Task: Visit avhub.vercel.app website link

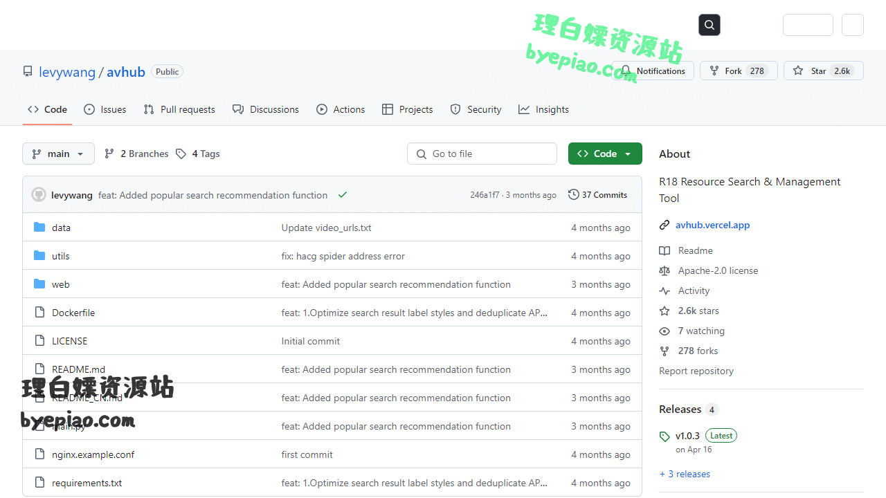Action: (713, 225)
